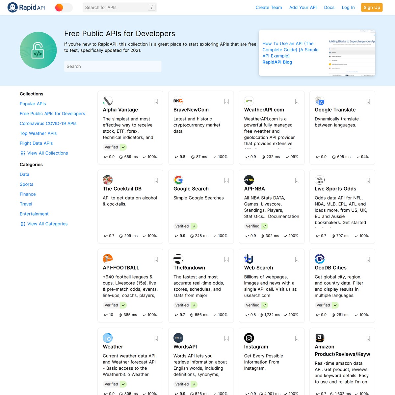
Task: Click Log In
Action: tap(348, 7)
